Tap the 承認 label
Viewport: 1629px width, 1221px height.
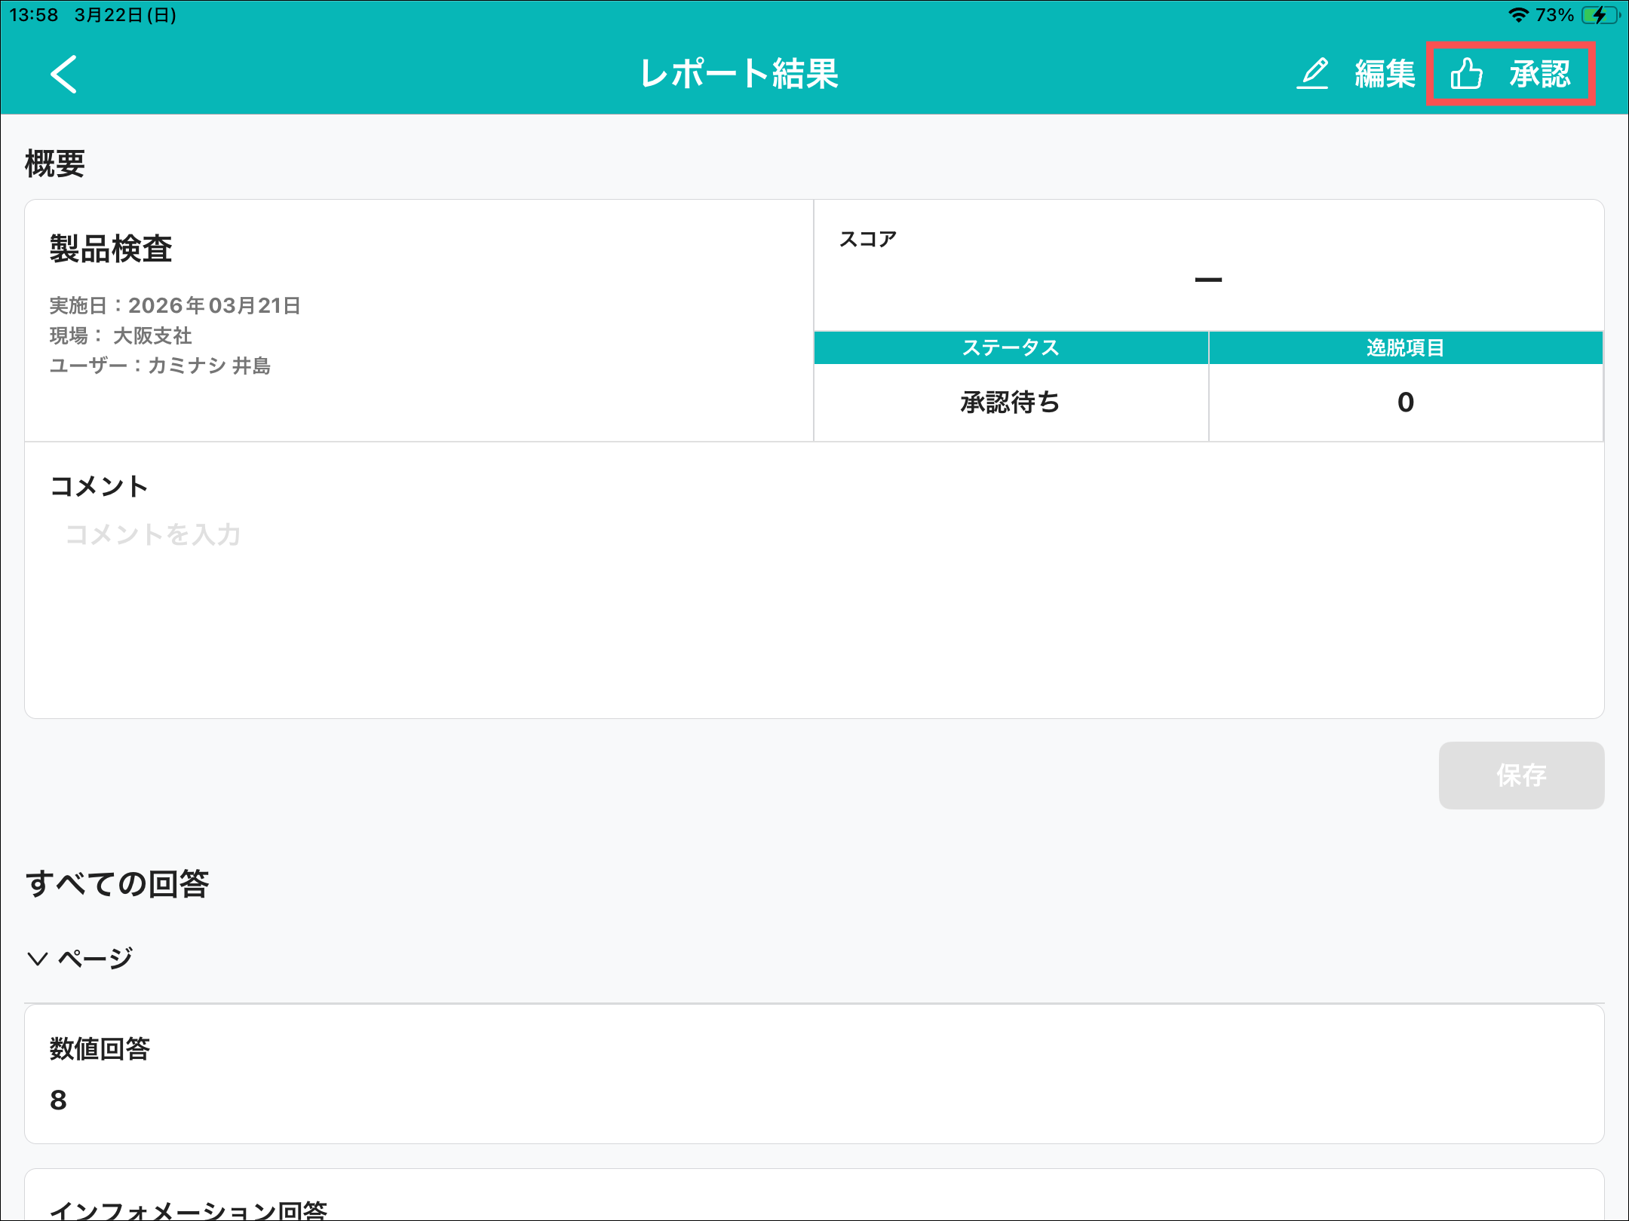pyautogui.click(x=1539, y=74)
